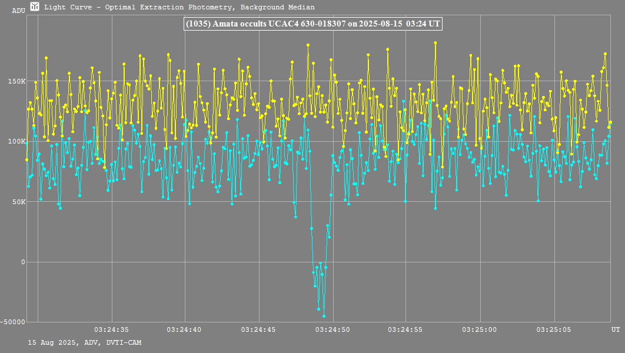This screenshot has height=353, width=625.
Task: Click the 100K y-axis label
Action: click(16, 141)
